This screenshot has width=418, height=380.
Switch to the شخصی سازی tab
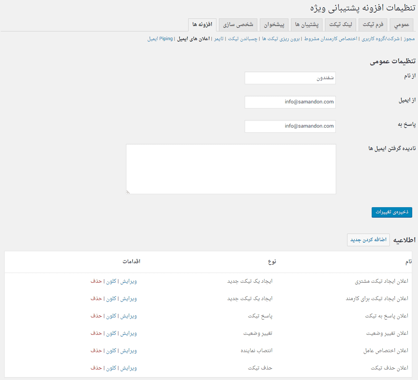pos(238,25)
